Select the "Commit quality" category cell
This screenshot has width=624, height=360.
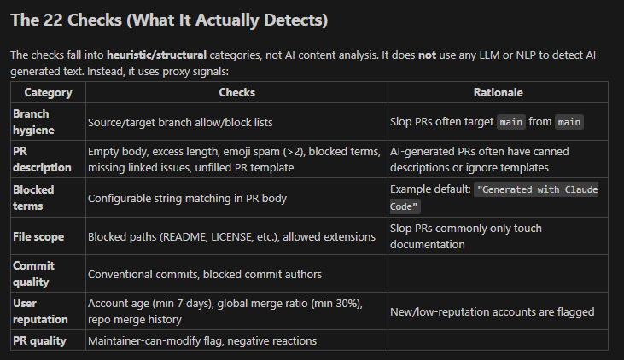coord(33,273)
